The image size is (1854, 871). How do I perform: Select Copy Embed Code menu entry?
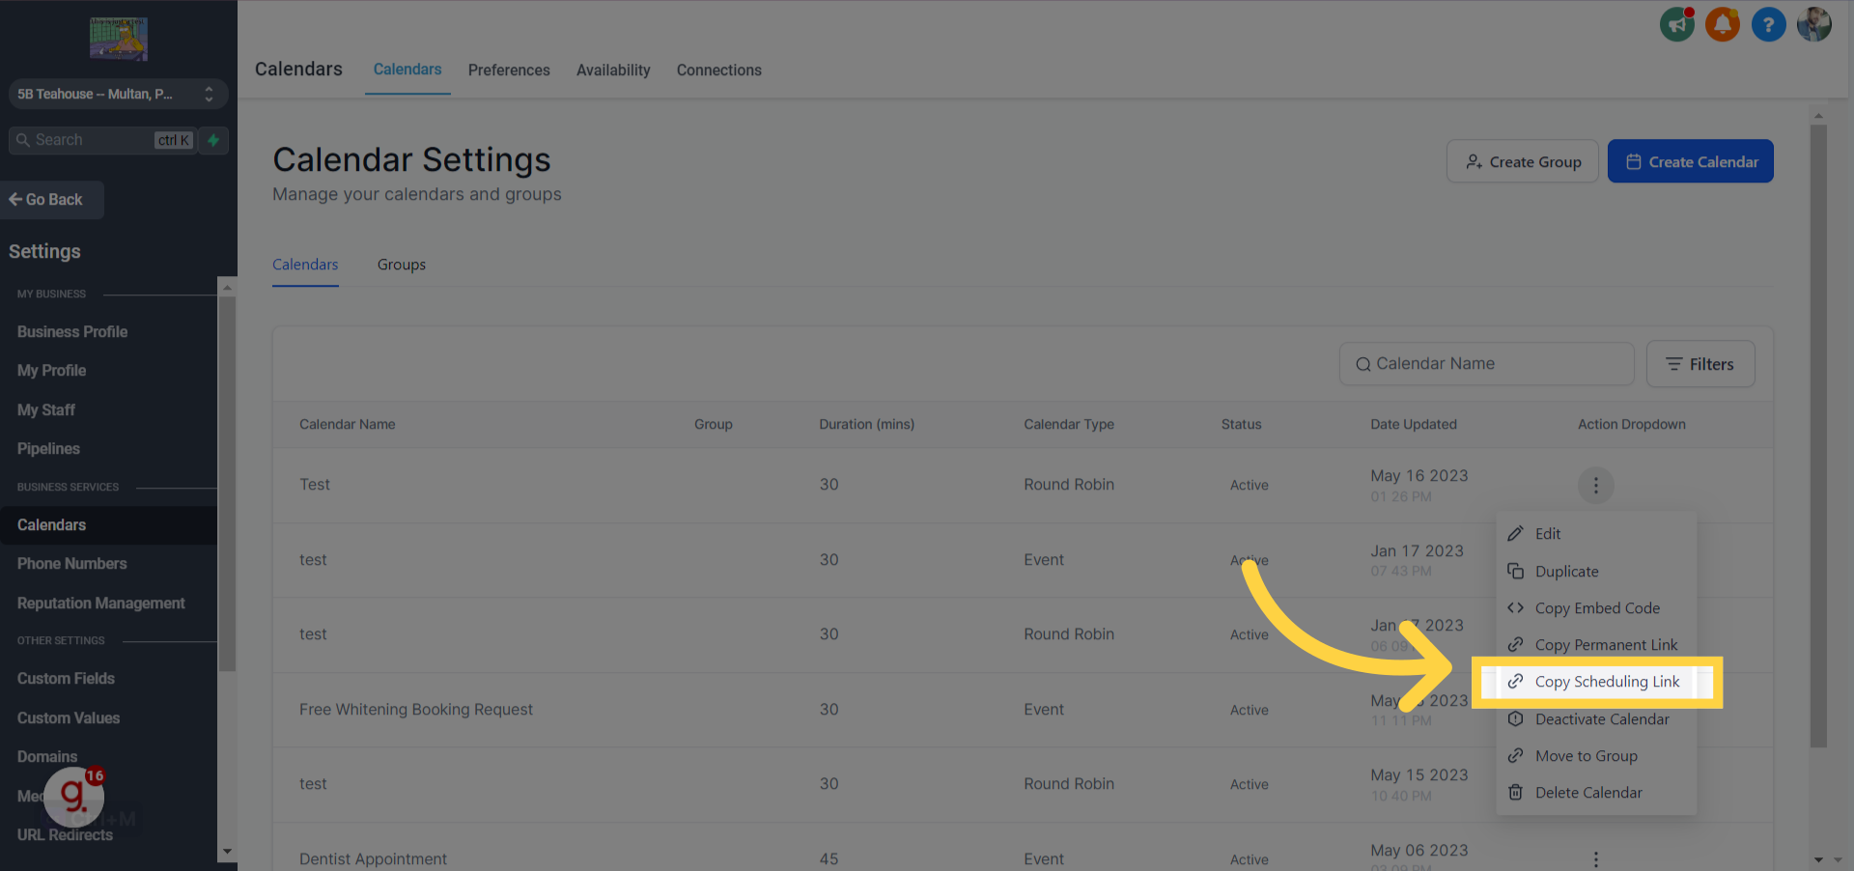(1596, 608)
